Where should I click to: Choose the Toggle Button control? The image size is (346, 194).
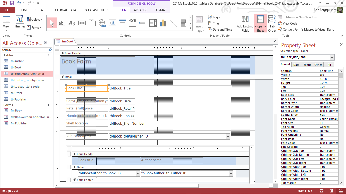(183, 23)
